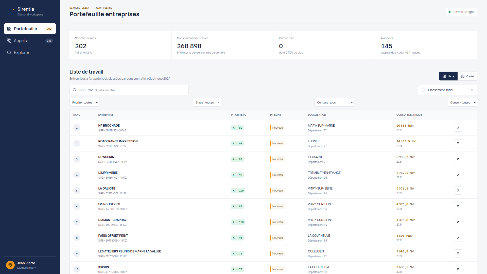Switch to Liste view

(x=448, y=76)
